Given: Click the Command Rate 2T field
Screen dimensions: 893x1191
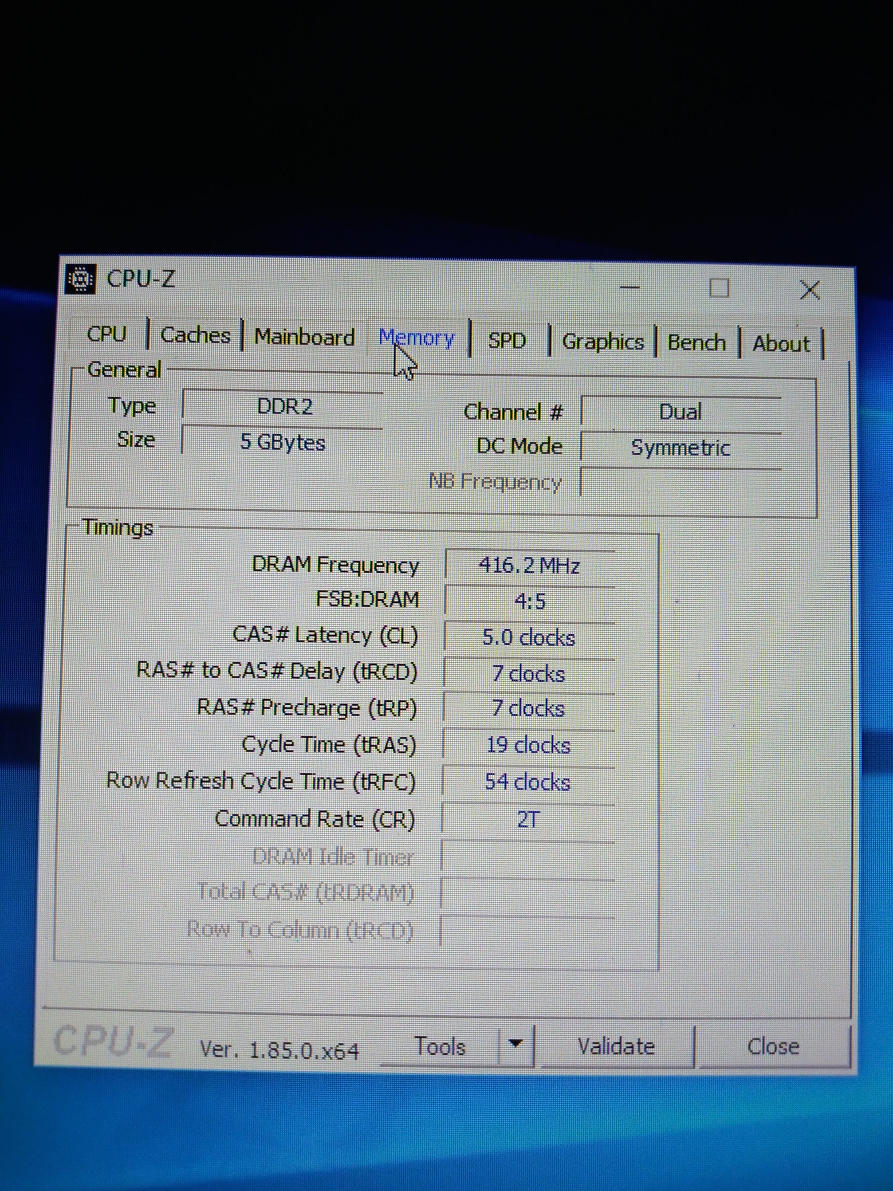Looking at the screenshot, I should (528, 820).
